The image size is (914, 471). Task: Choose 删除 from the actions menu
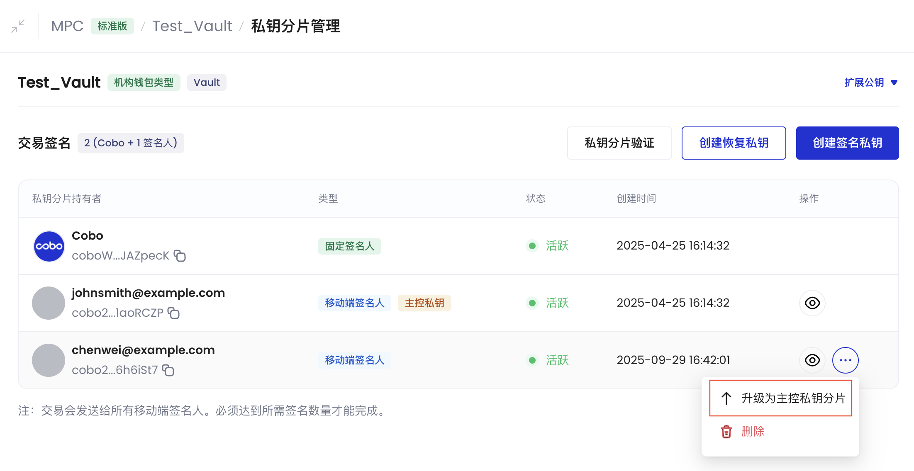pyautogui.click(x=753, y=432)
